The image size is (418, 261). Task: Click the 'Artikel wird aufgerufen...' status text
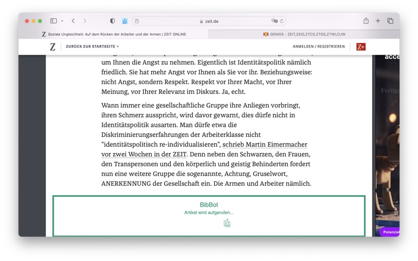(208, 212)
